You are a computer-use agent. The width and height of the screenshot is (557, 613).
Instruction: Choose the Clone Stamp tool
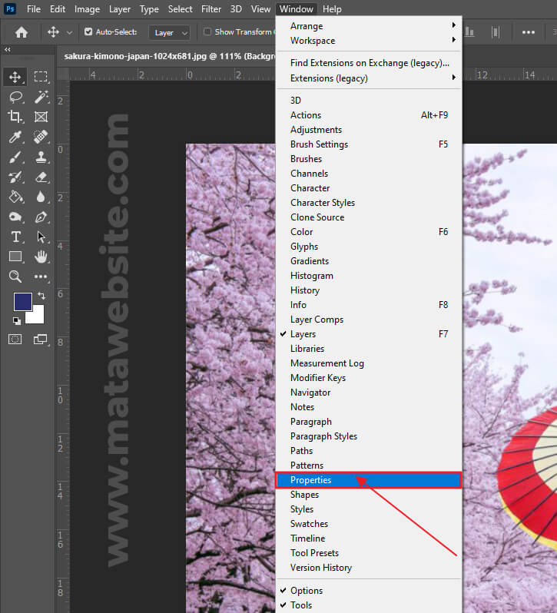(x=41, y=157)
